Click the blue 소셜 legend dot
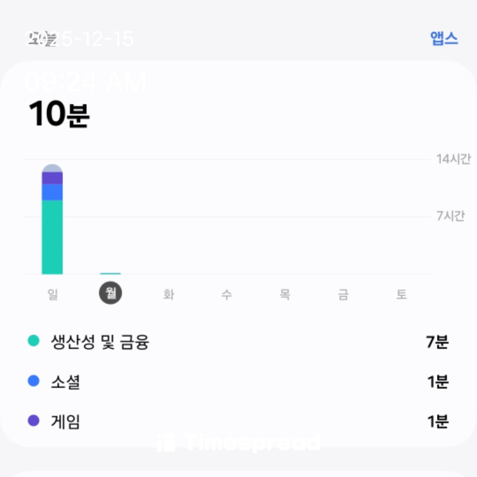Viewport: 477px width, 477px height. click(x=34, y=381)
